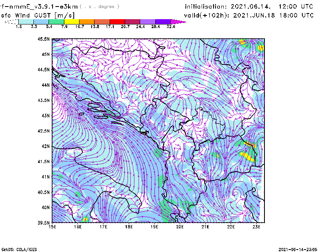326x252 pixels.
Task: Click the 44N latitude label
Action: [46, 85]
